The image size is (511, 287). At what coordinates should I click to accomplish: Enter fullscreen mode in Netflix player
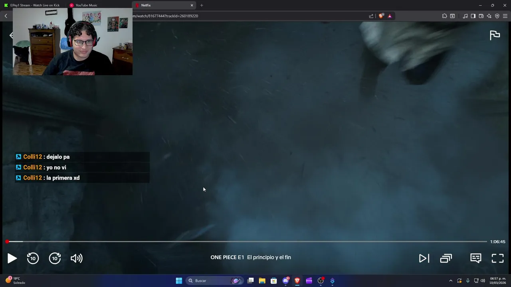pyautogui.click(x=497, y=258)
